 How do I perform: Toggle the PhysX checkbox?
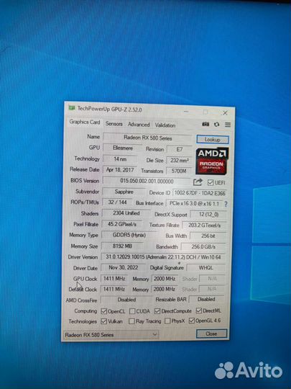pyautogui.click(x=167, y=321)
